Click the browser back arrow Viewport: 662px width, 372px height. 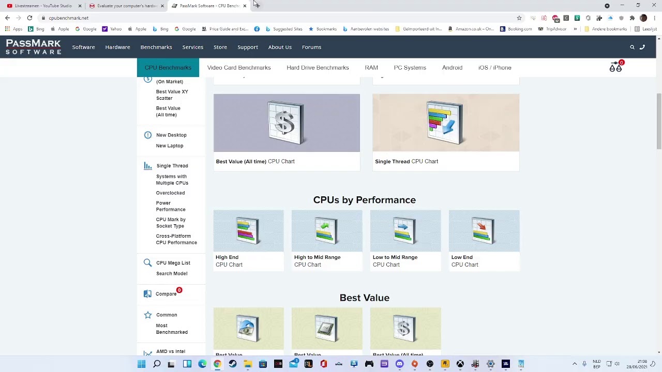pos(7,18)
